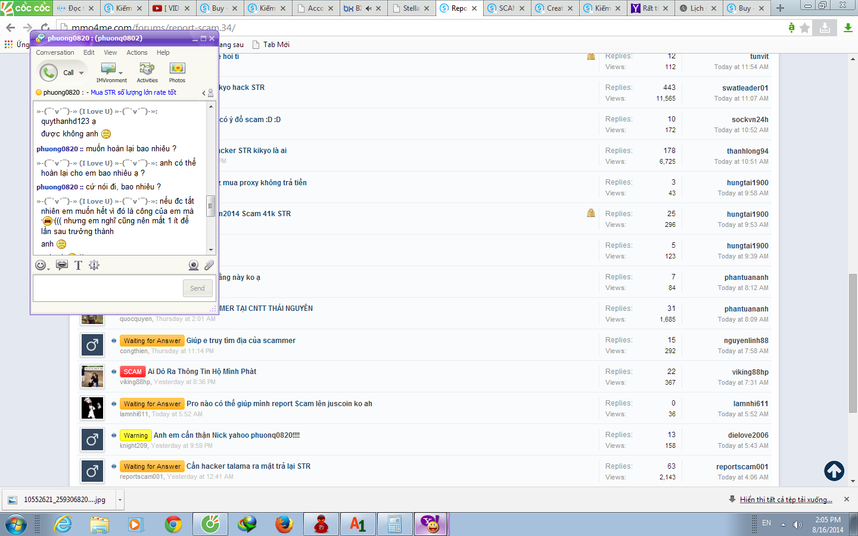
Task: Switch to the Stella browser tab
Action: click(x=411, y=8)
